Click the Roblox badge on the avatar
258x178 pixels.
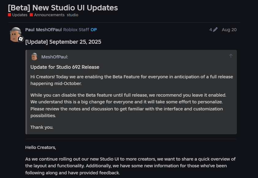pos(21,39)
